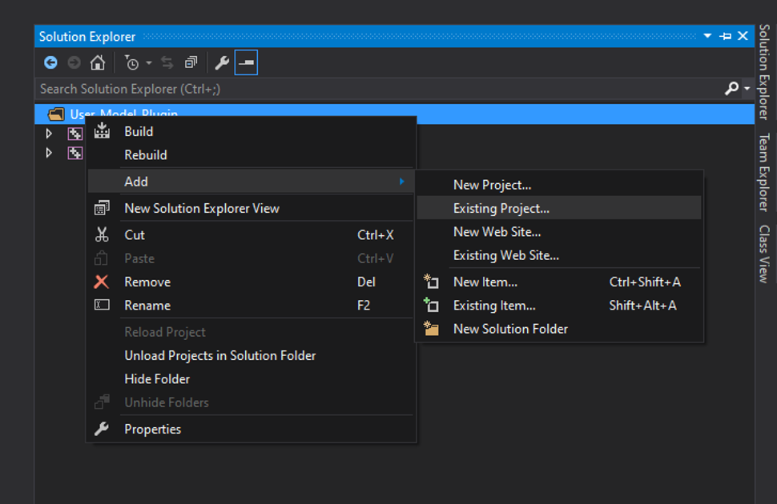Click the Existing Item icon
Viewport: 777px width, 504px height.
tap(431, 305)
